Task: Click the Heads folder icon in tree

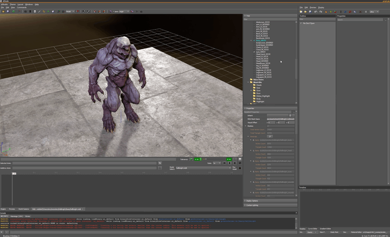Action: [x=254, y=86]
